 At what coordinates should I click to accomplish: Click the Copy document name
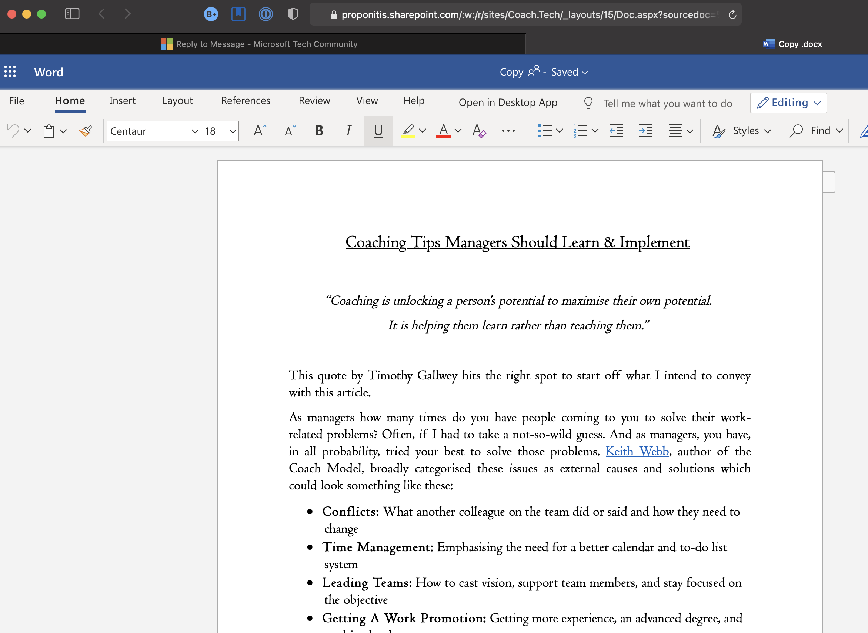tap(511, 72)
